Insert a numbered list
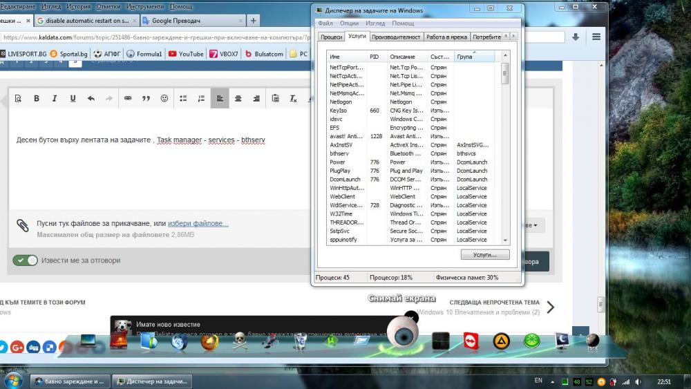This screenshot has width=691, height=389. tap(201, 98)
